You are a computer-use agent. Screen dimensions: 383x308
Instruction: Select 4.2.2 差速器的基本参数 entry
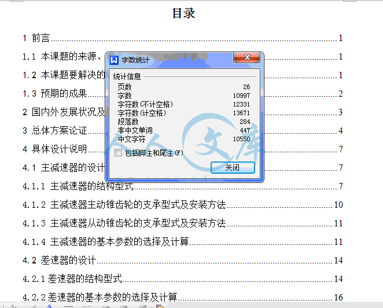[100, 297]
